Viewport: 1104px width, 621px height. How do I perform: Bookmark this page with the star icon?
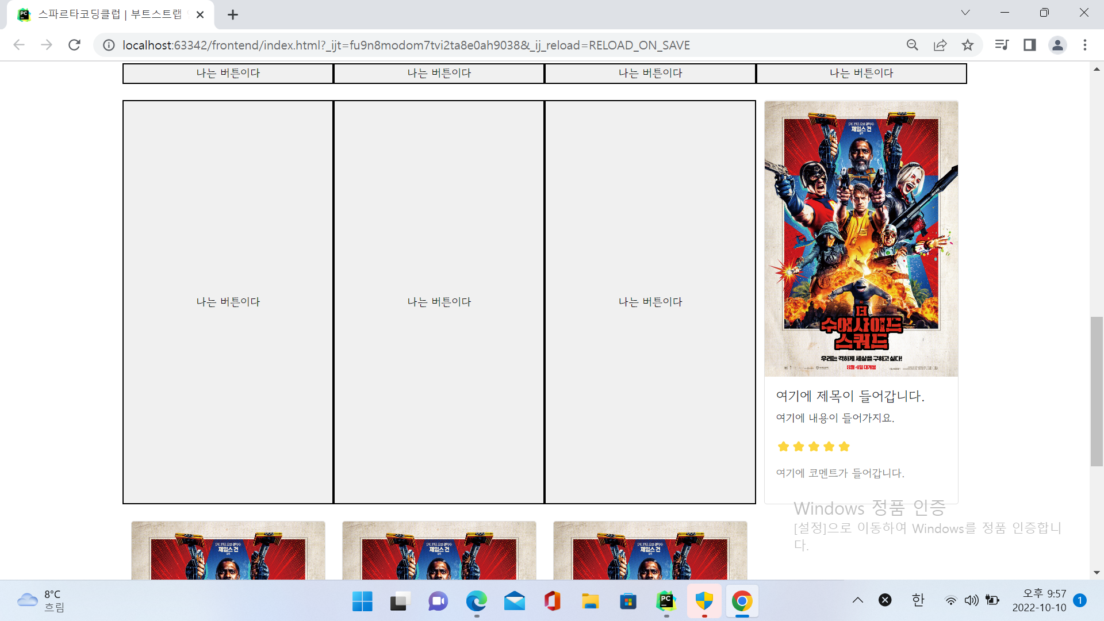(x=968, y=45)
